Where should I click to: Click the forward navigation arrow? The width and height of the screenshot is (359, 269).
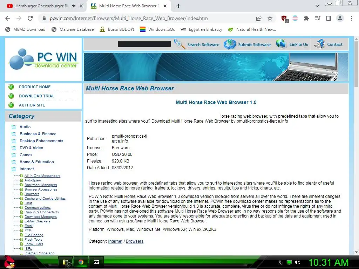click(x=19, y=18)
